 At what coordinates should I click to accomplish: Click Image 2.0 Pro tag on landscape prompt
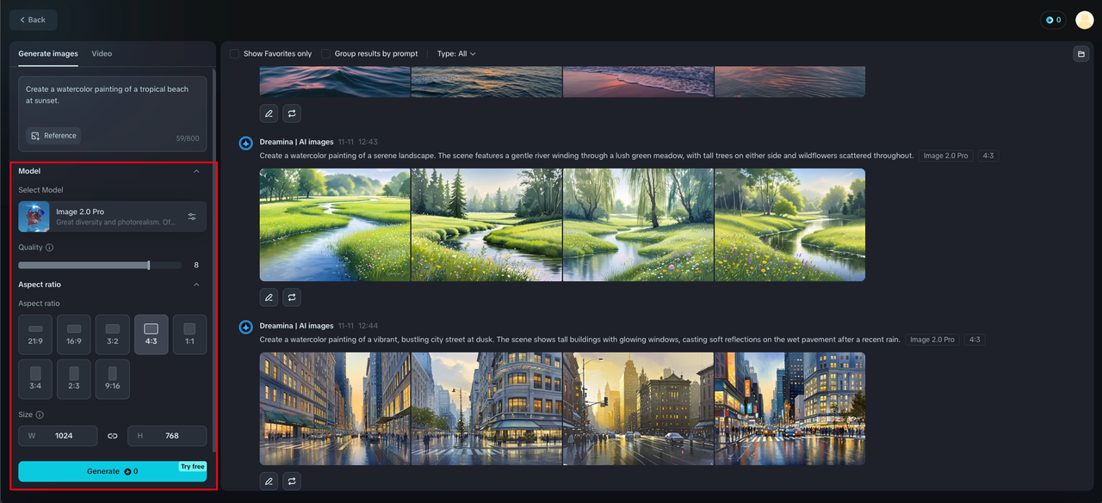tap(945, 156)
